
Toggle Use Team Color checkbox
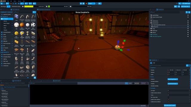point(168,97)
